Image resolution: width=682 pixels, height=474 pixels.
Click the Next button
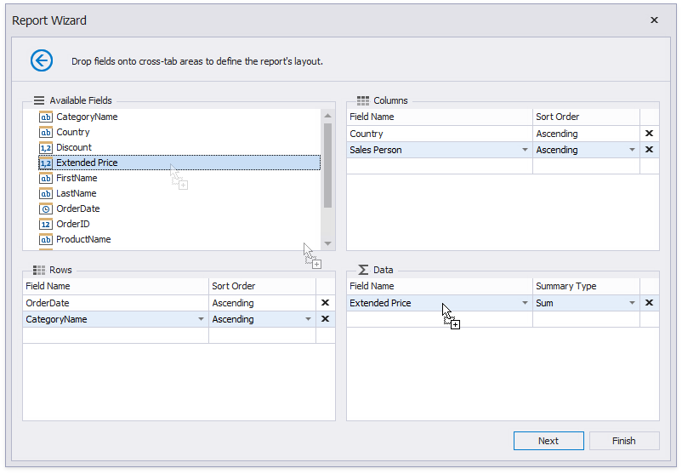[548, 441]
